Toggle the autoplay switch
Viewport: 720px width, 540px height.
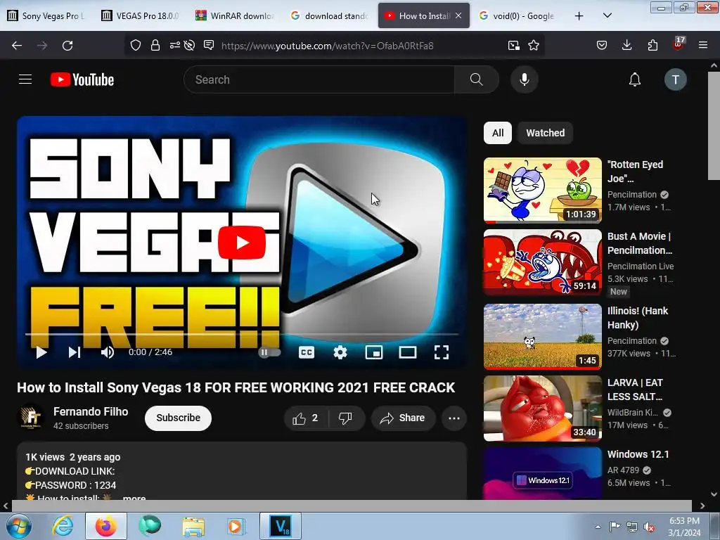[269, 352]
